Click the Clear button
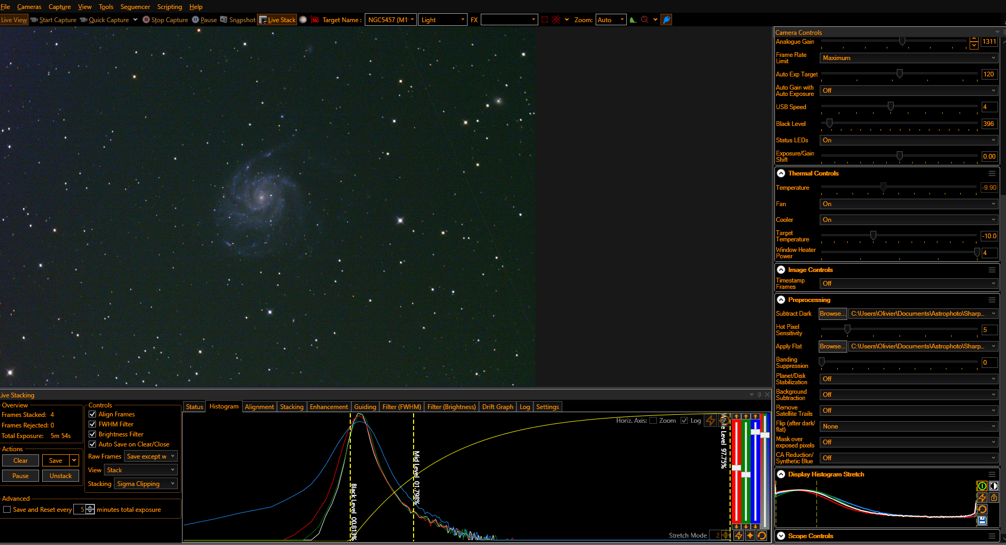The height and width of the screenshot is (545, 1006). (x=21, y=461)
